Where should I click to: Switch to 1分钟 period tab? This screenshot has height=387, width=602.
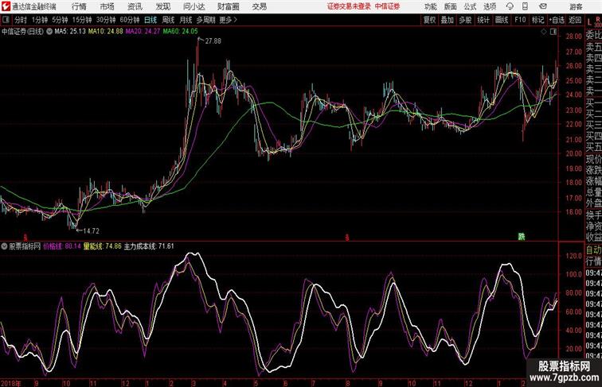click(40, 20)
